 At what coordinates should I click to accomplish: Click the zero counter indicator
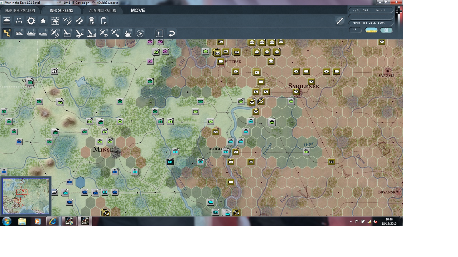pos(386,30)
